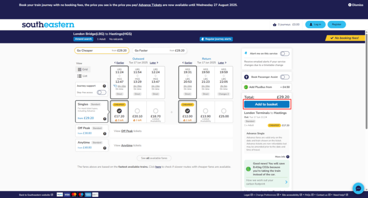Screen dimensions: 368x198
Task: Open Regular journey alerts
Action: point(216,39)
